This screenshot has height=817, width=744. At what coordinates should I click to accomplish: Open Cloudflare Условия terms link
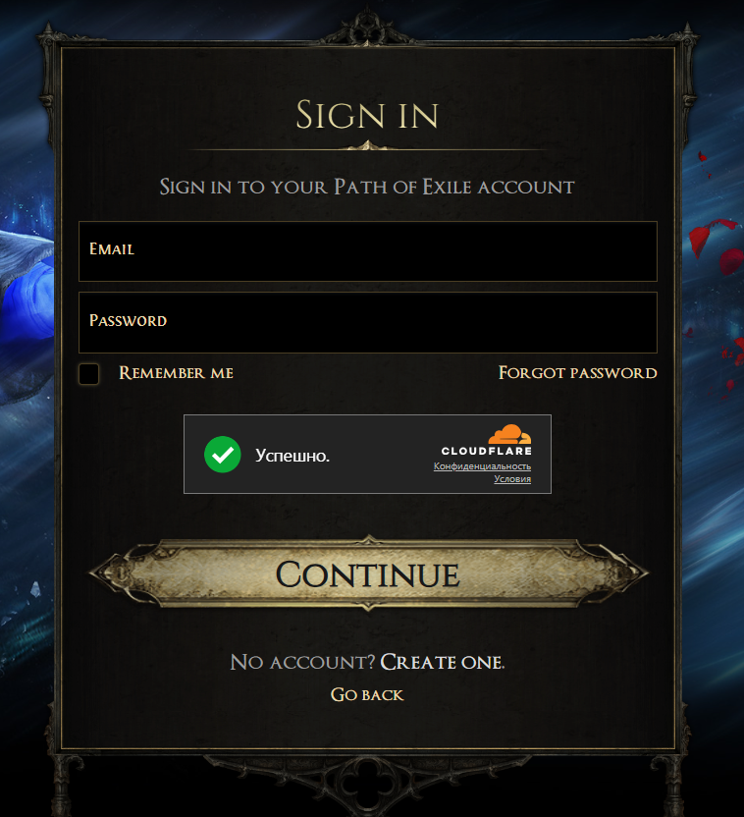[x=512, y=479]
